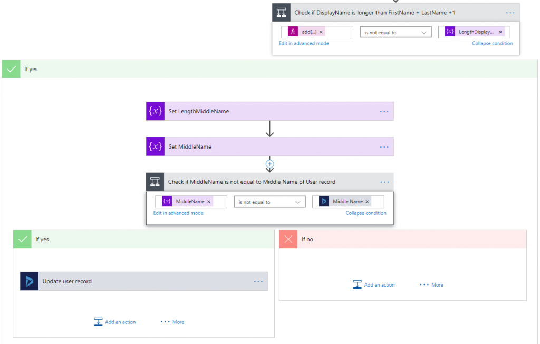Screen dimensions: 540x344
Task: Remove the Middle Name Dynamics token
Action: (367, 202)
